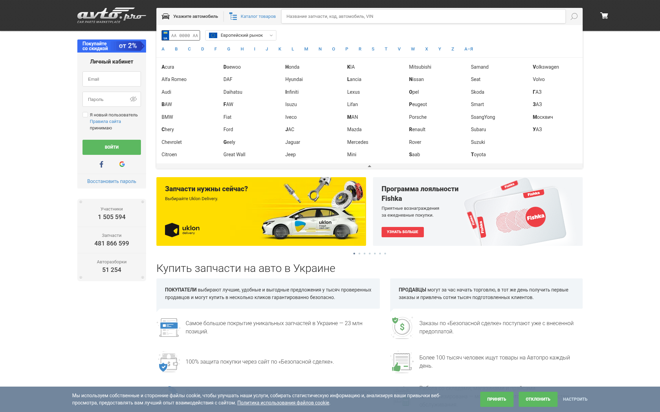The height and width of the screenshot is (412, 660).
Task: Open Правила сайта link
Action: pyautogui.click(x=105, y=122)
